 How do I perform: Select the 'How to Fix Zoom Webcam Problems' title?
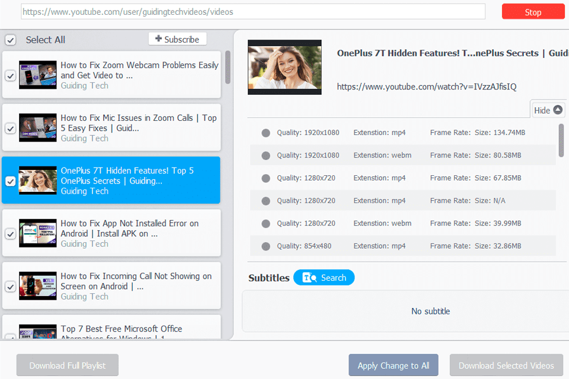coord(139,70)
